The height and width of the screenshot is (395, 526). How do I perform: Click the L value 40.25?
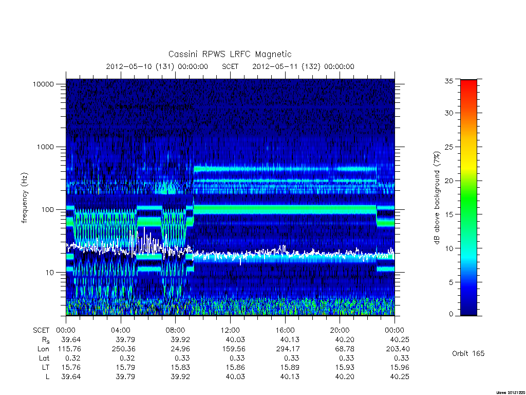click(x=400, y=376)
